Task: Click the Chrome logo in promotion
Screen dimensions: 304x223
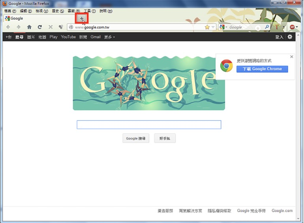Action: (x=227, y=66)
